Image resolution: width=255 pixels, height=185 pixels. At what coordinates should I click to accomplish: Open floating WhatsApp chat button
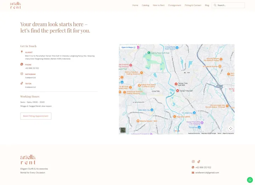(250, 180)
